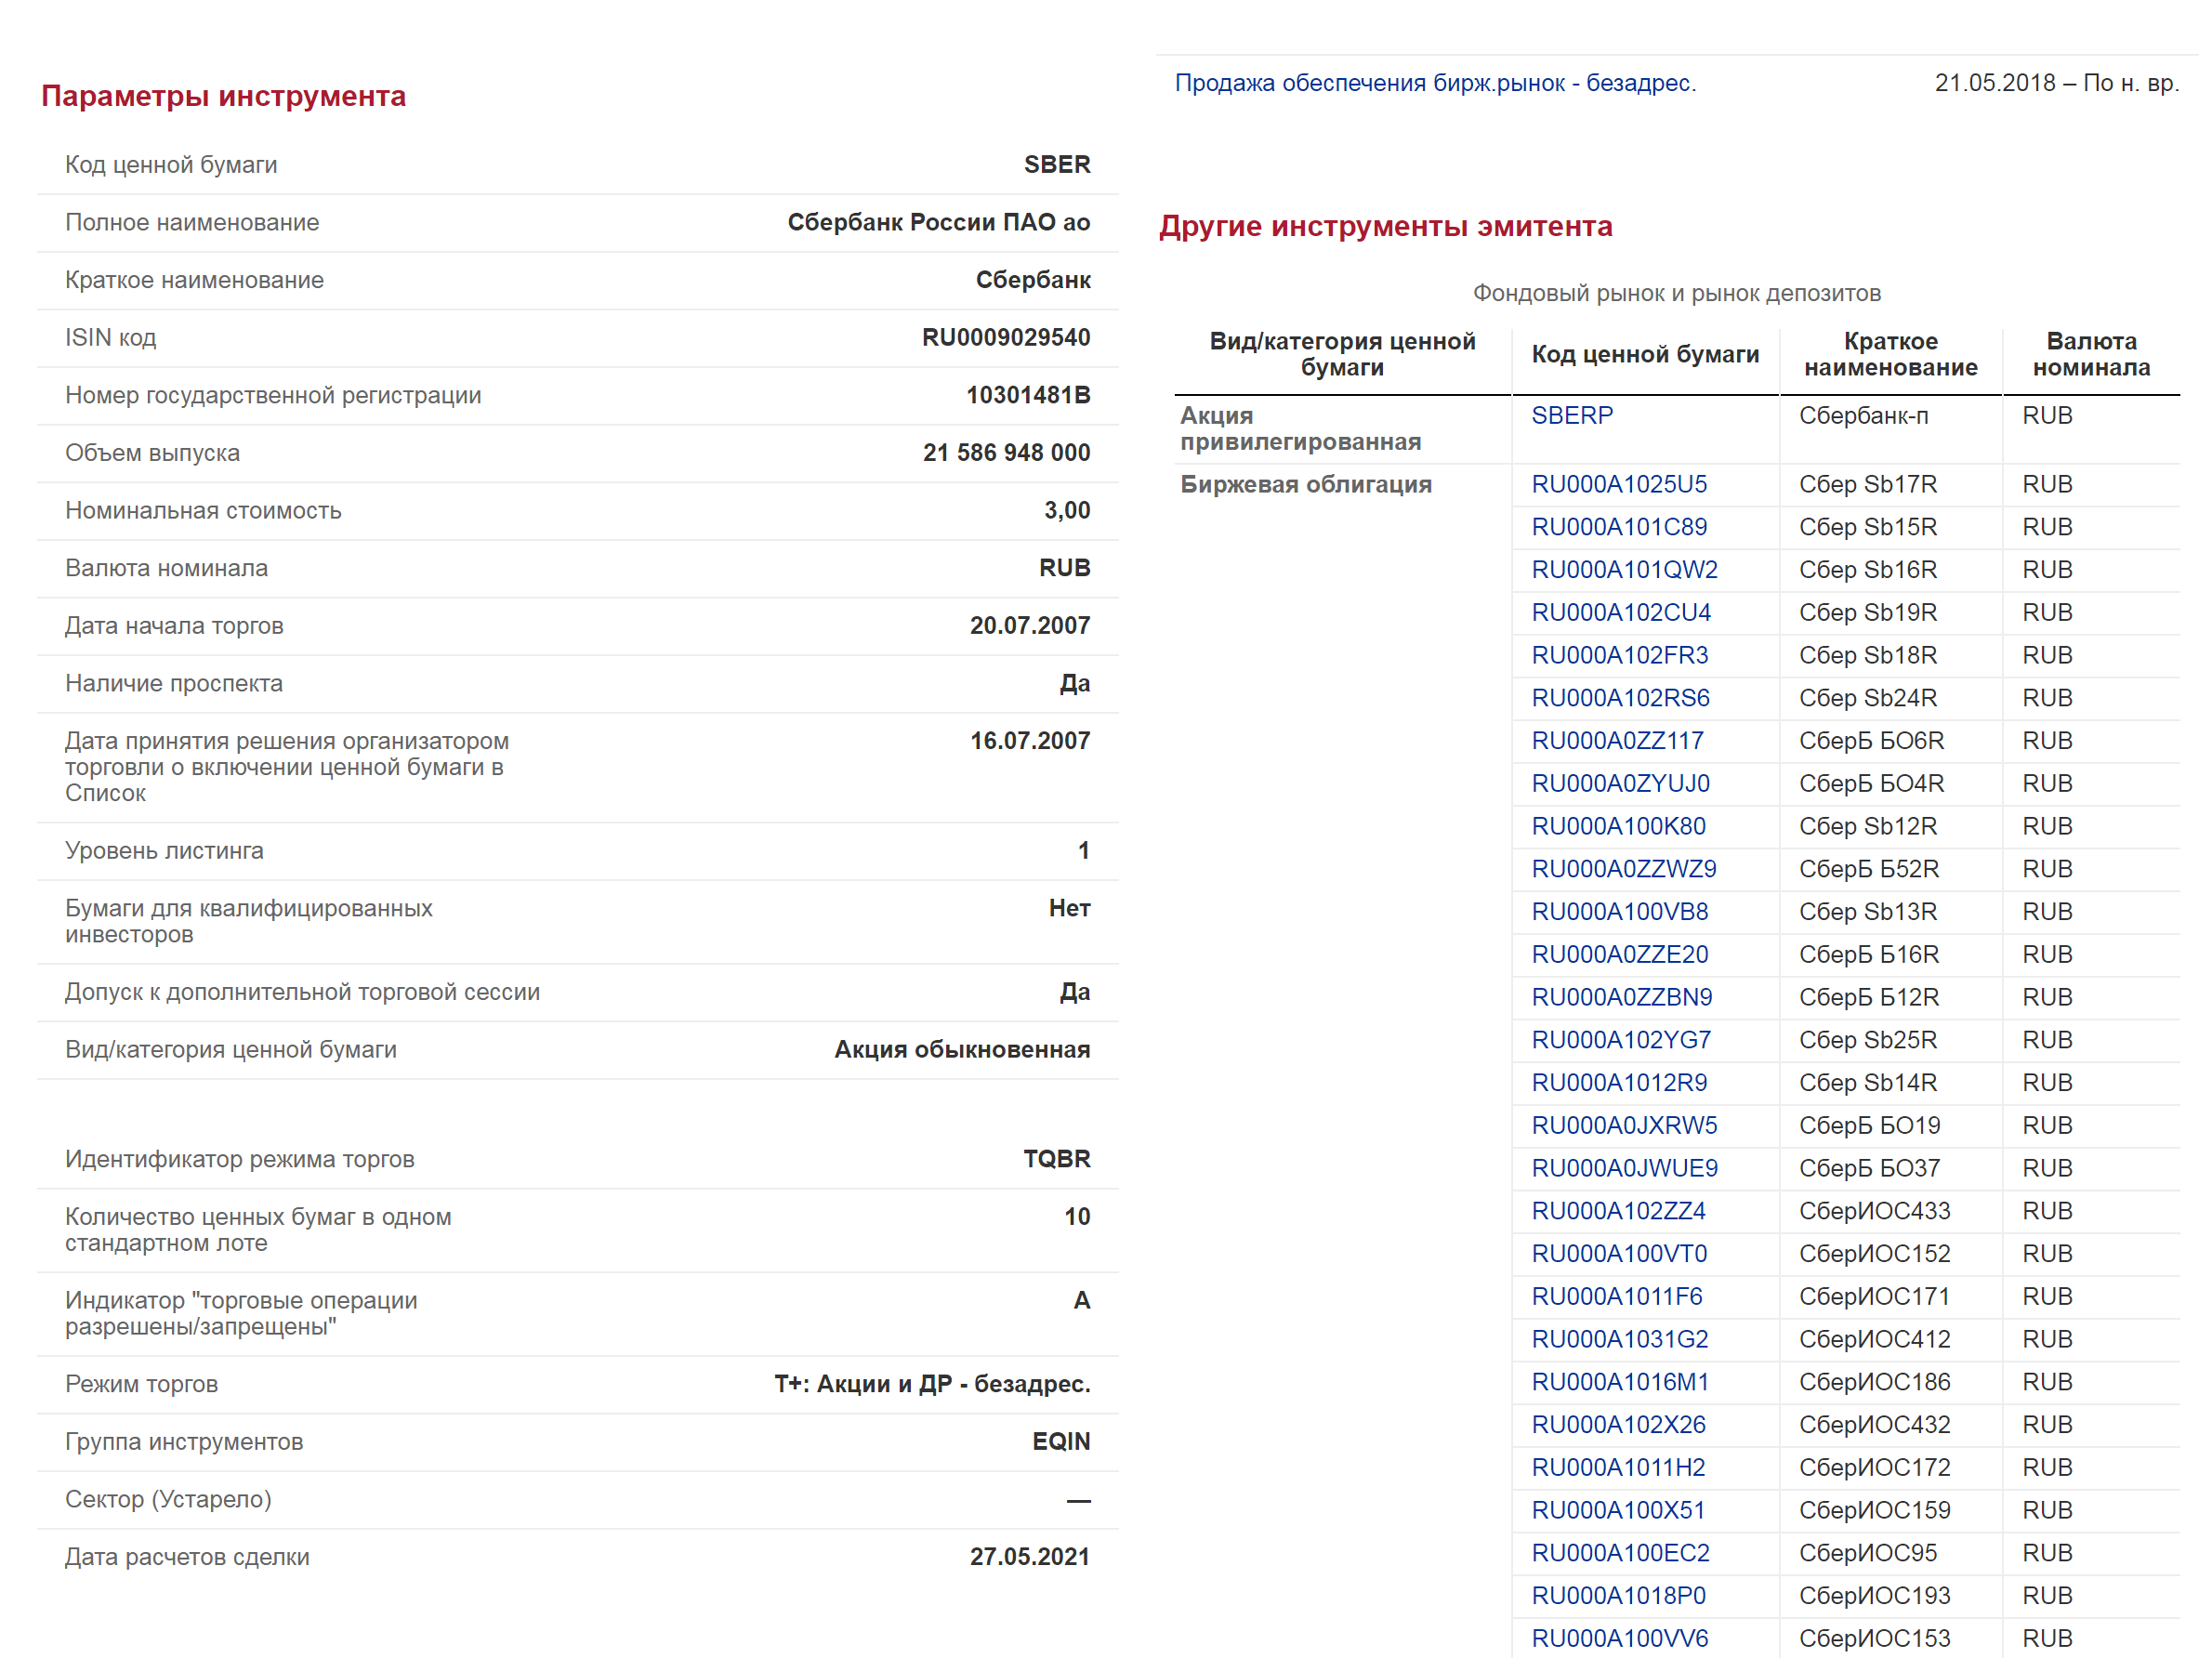Click trading start date 20.07.2007
Image resolution: width=2212 pixels, height=1658 pixels.
[1029, 626]
